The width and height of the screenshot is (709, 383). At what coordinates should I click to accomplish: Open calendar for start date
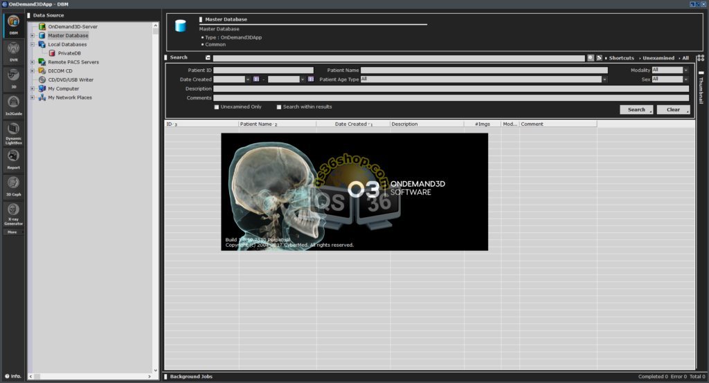256,79
